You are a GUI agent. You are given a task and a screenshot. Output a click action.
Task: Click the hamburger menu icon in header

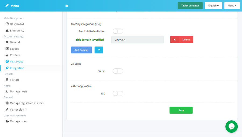pos(67,6)
